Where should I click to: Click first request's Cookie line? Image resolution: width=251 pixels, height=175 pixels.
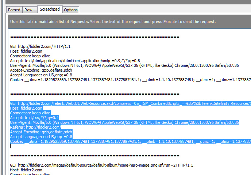(x=131, y=80)
